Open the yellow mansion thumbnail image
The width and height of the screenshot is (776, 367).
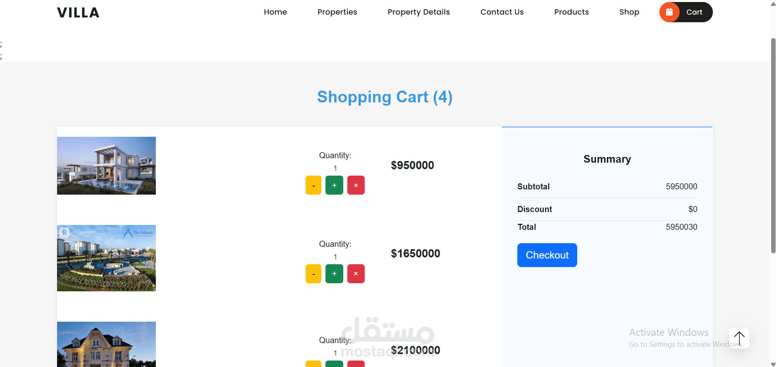pyautogui.click(x=106, y=344)
